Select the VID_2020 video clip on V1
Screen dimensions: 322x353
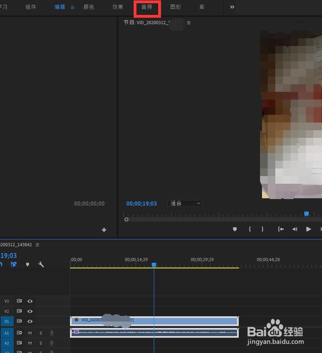tap(154, 321)
